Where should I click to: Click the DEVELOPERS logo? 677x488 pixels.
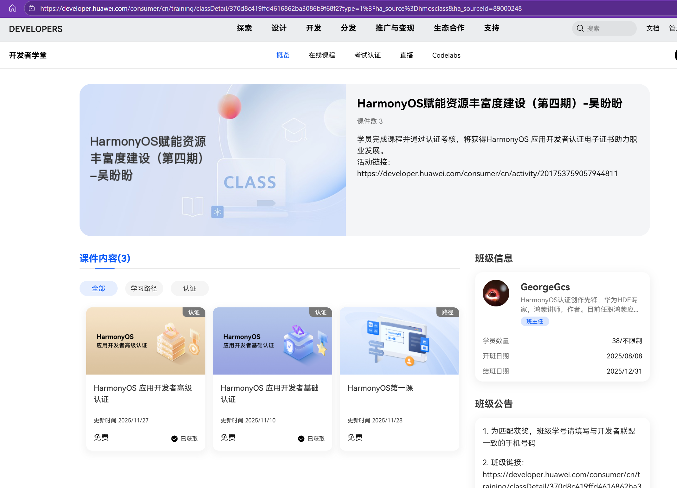click(35, 29)
